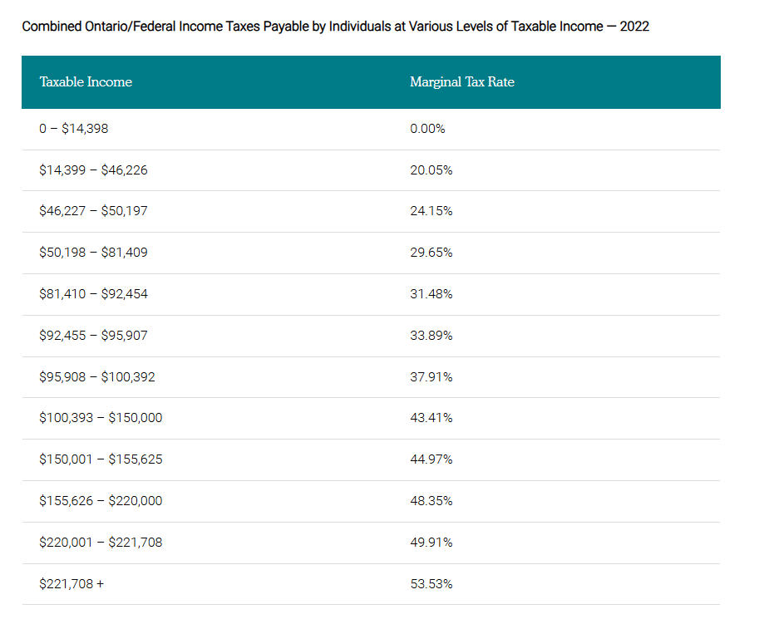759x619 pixels.
Task: Click the 29.65% rate cell
Action: 431,253
